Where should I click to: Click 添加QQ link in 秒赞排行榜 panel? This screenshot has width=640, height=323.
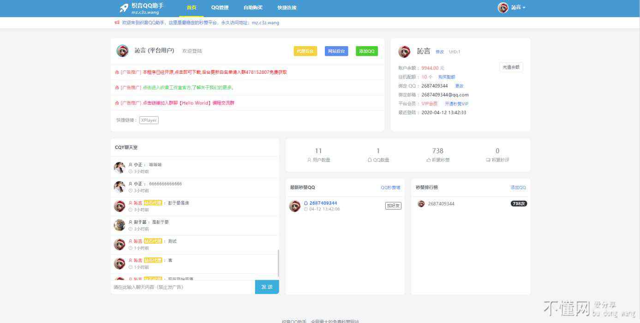coord(518,188)
